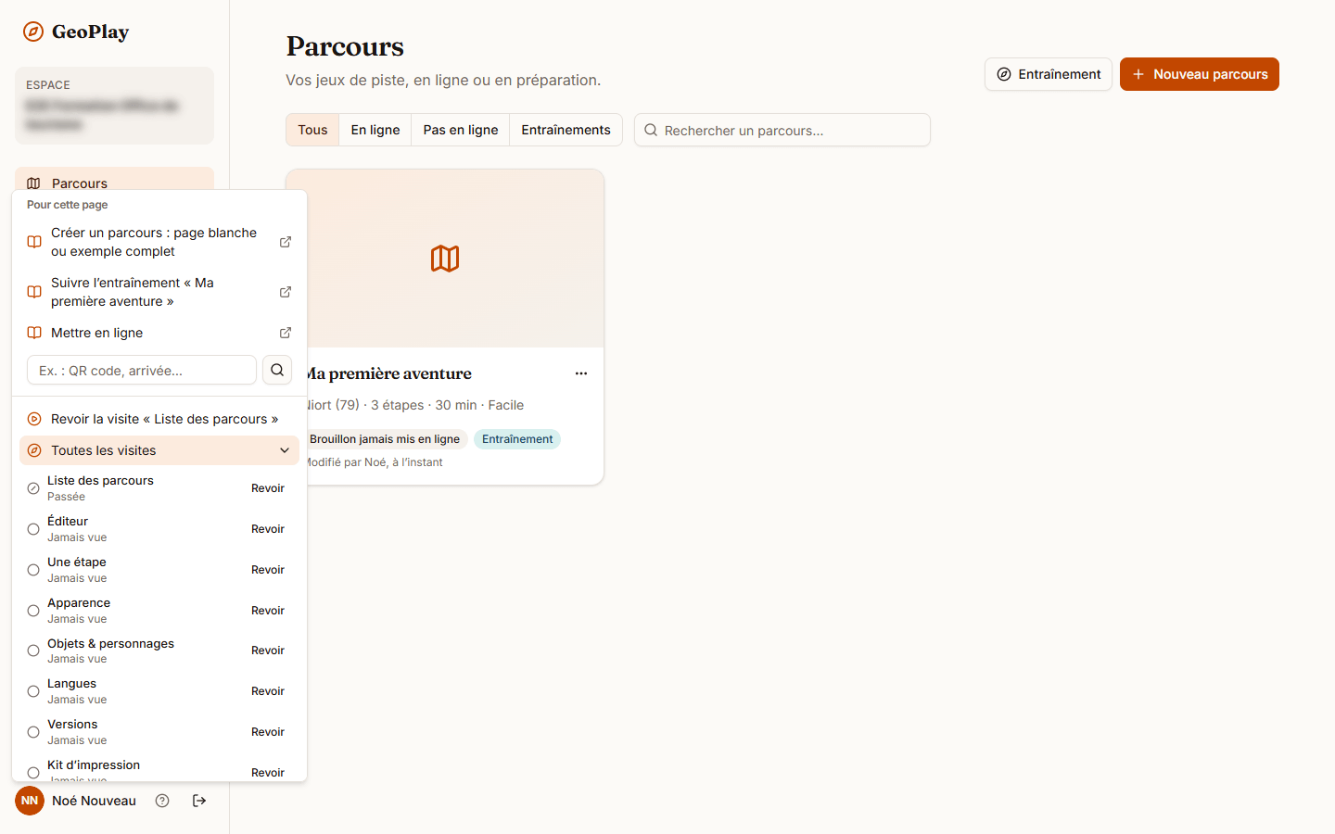Click Revoir for the Éditeur visit
The height and width of the screenshot is (834, 1335).
(x=268, y=529)
